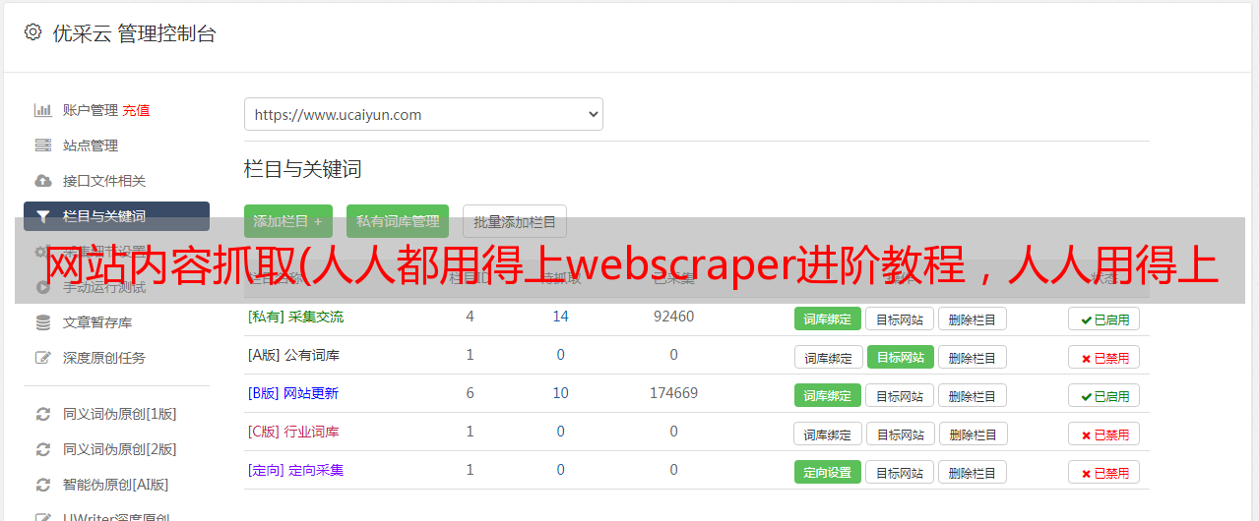Image resolution: width=1259 pixels, height=521 pixels.
Task: Click 目标网站 for 网站更新 row
Action: coord(900,395)
